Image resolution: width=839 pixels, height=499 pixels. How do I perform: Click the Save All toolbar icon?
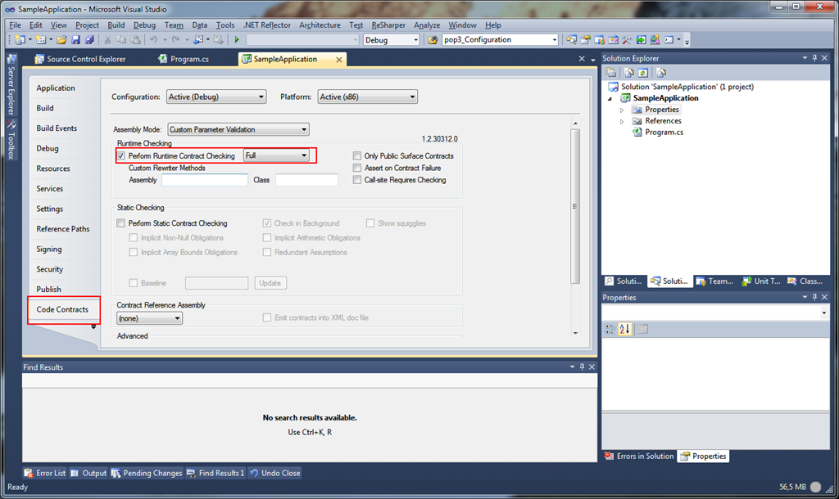pos(89,40)
